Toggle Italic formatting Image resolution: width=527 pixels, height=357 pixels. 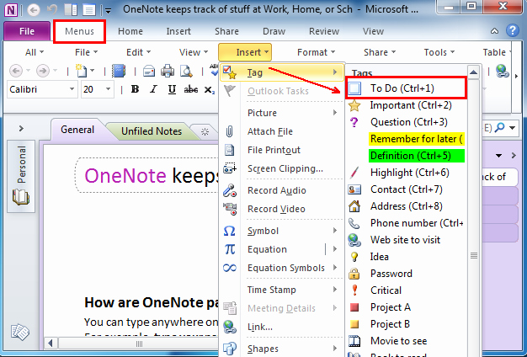153,89
